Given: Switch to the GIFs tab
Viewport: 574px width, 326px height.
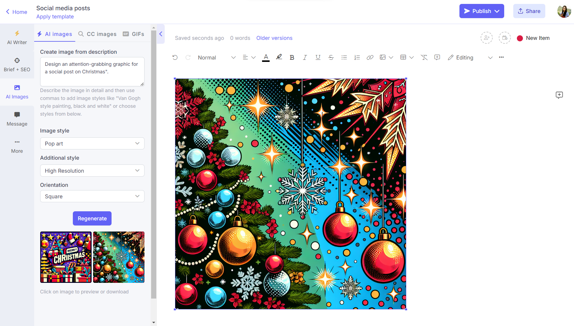Looking at the screenshot, I should coord(134,34).
